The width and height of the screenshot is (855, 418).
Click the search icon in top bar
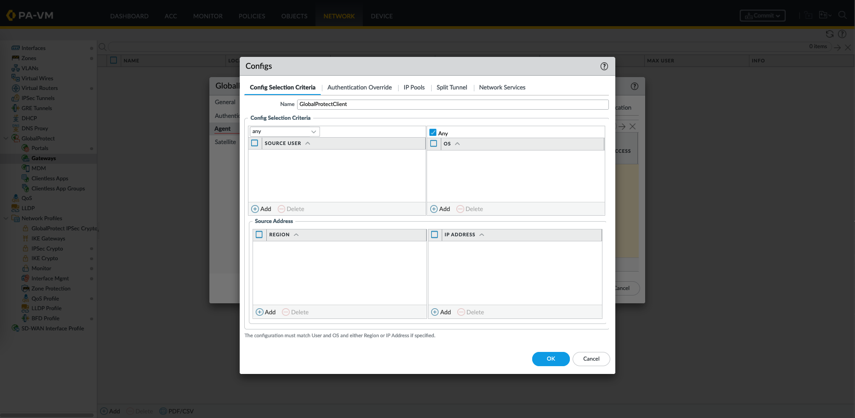(842, 15)
